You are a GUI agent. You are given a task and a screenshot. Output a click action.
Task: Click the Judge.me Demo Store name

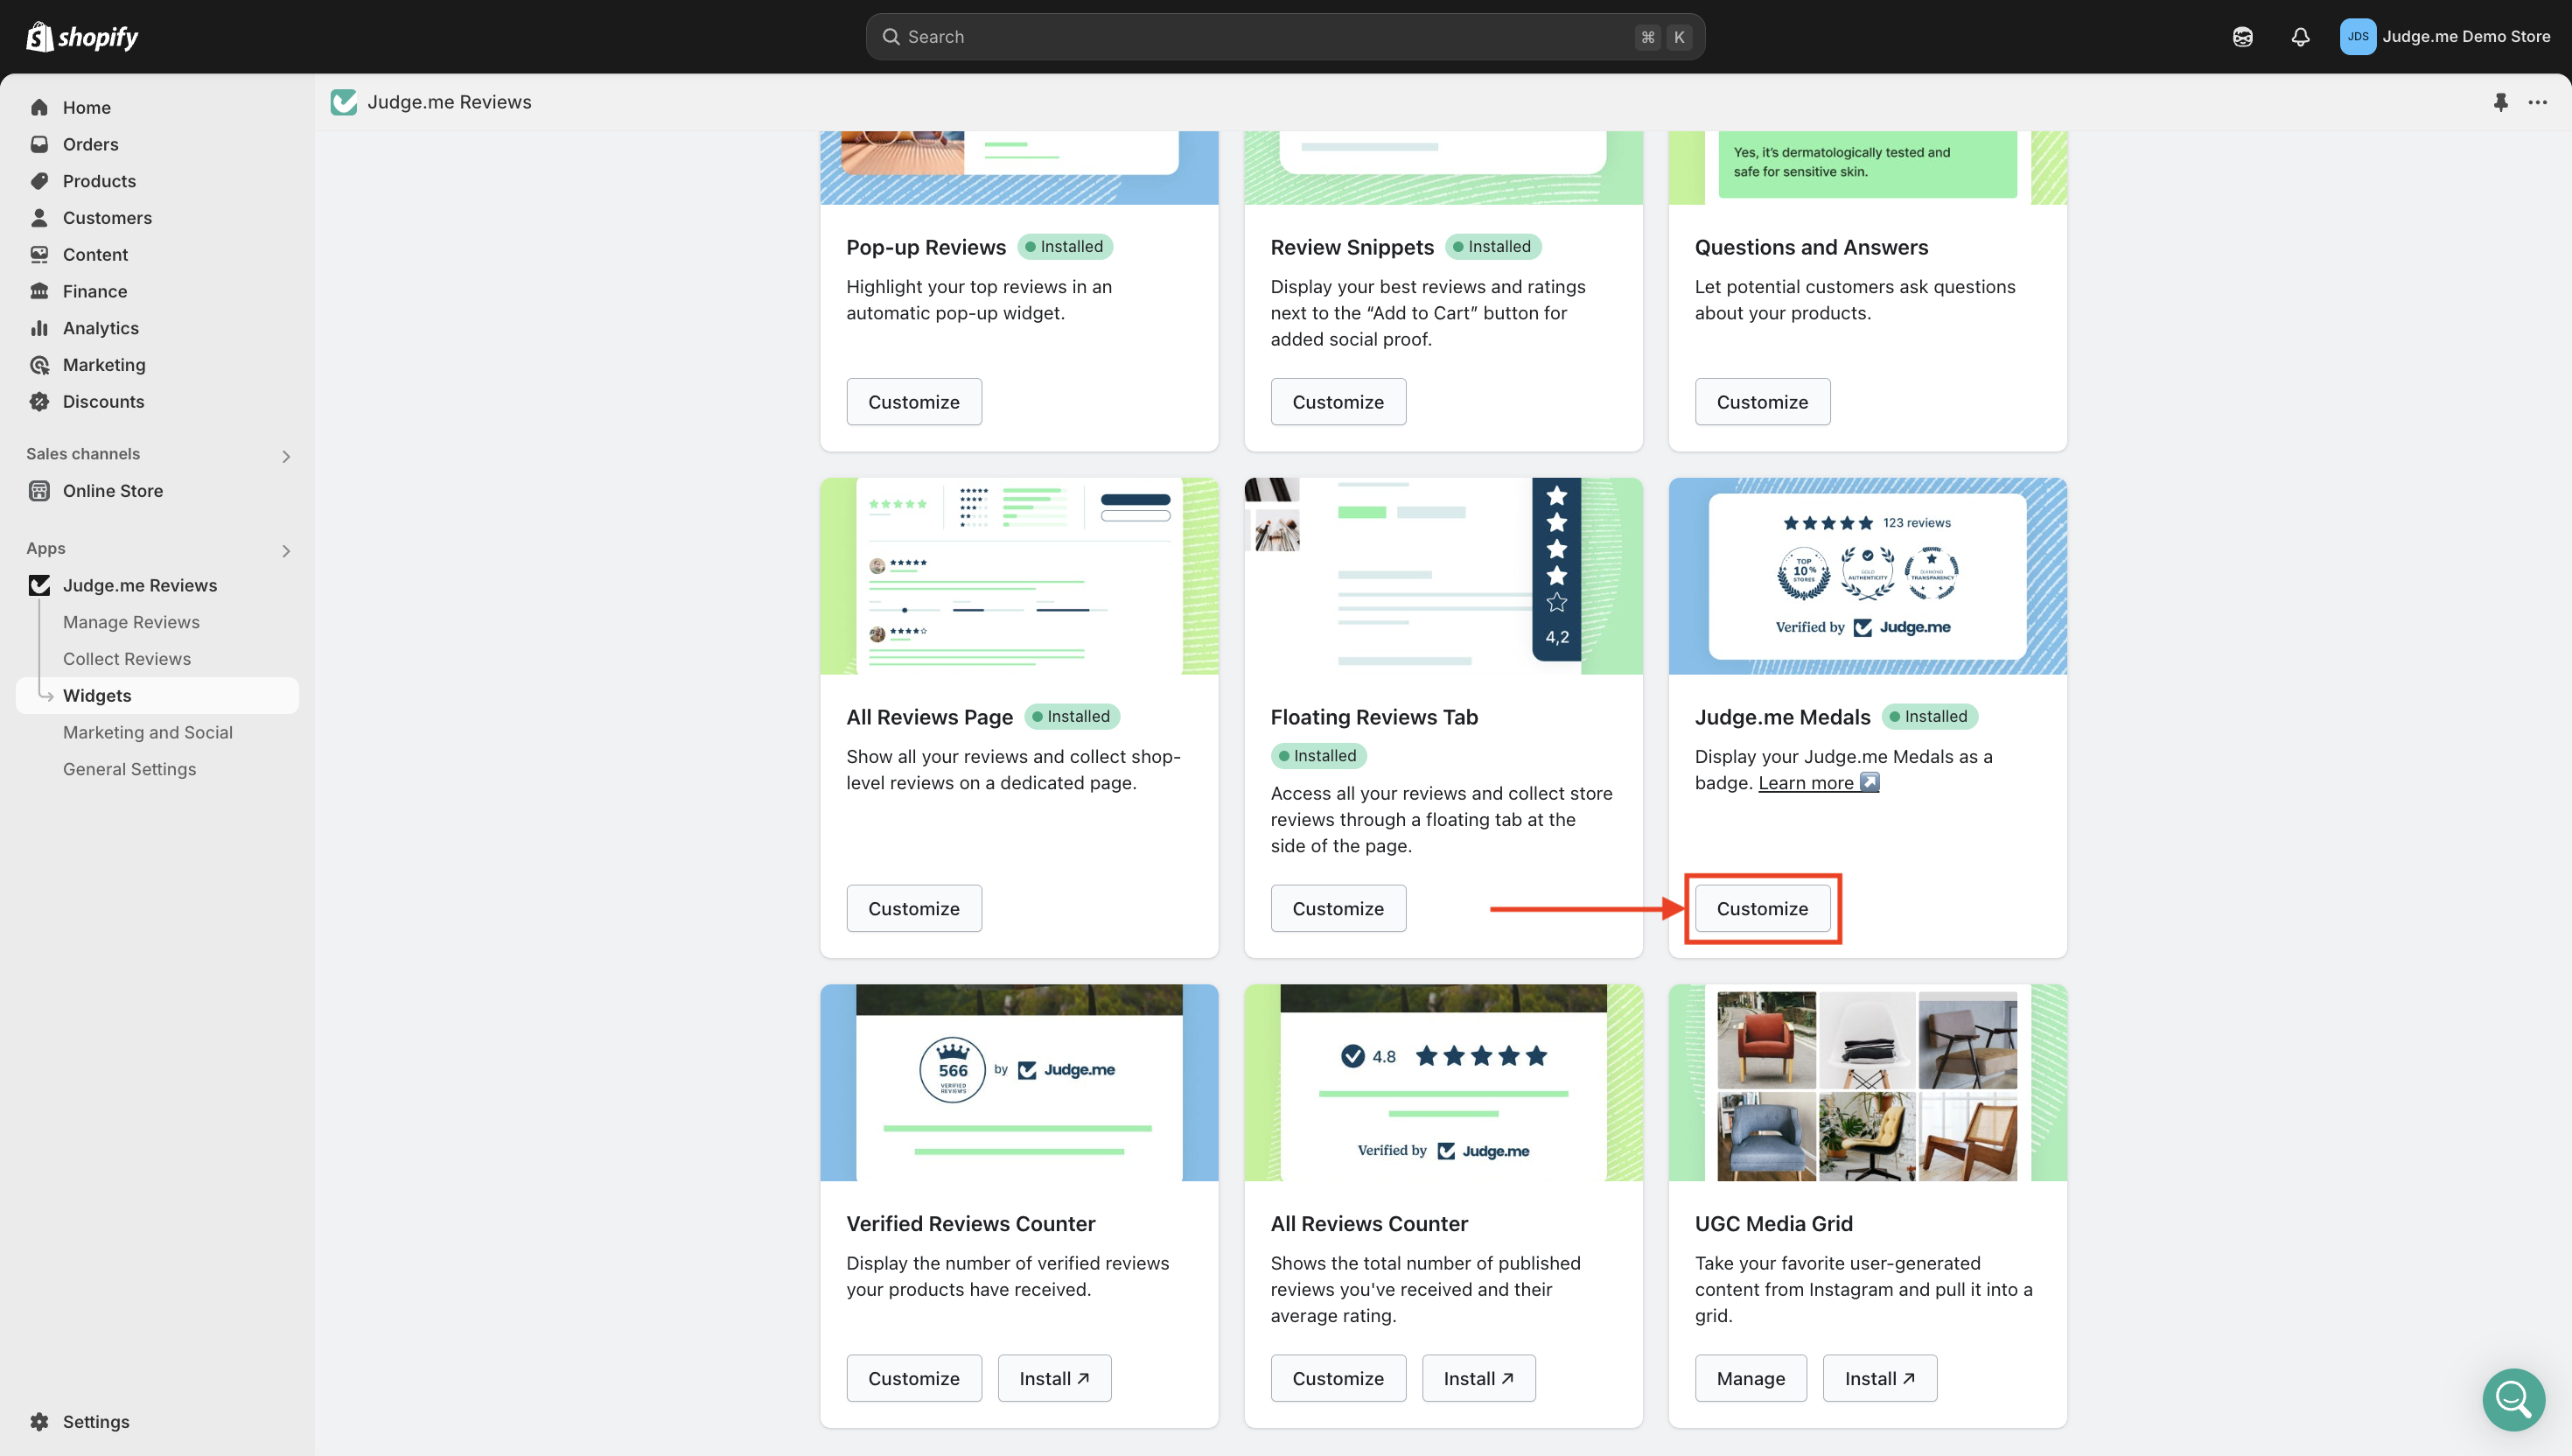[x=2465, y=37]
